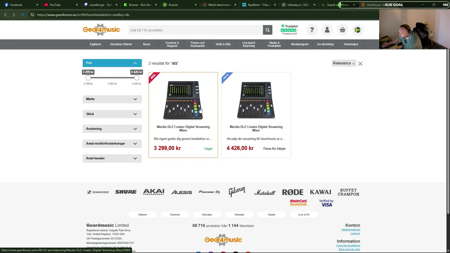
Task: Open the Stråk & Blås menu
Action: pyautogui.click(x=223, y=44)
